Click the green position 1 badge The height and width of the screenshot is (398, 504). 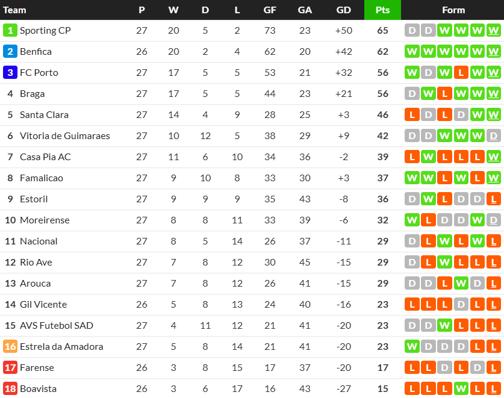coord(10,31)
